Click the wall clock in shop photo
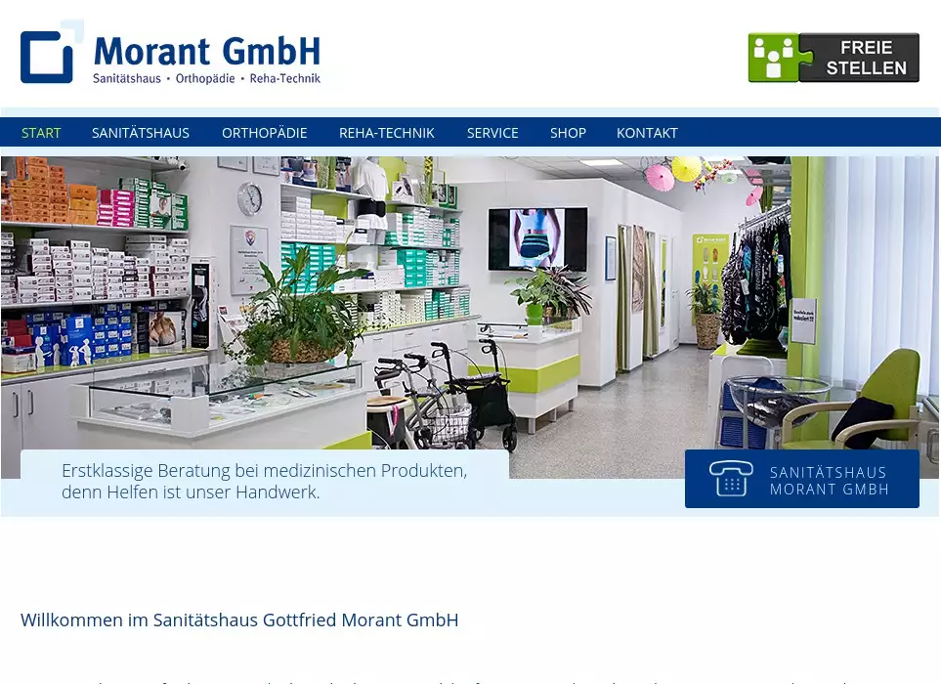 click(x=249, y=198)
